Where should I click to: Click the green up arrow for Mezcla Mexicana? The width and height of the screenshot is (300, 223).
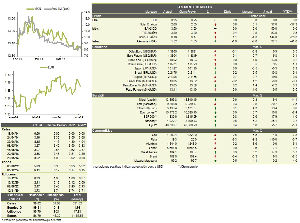point(215,161)
